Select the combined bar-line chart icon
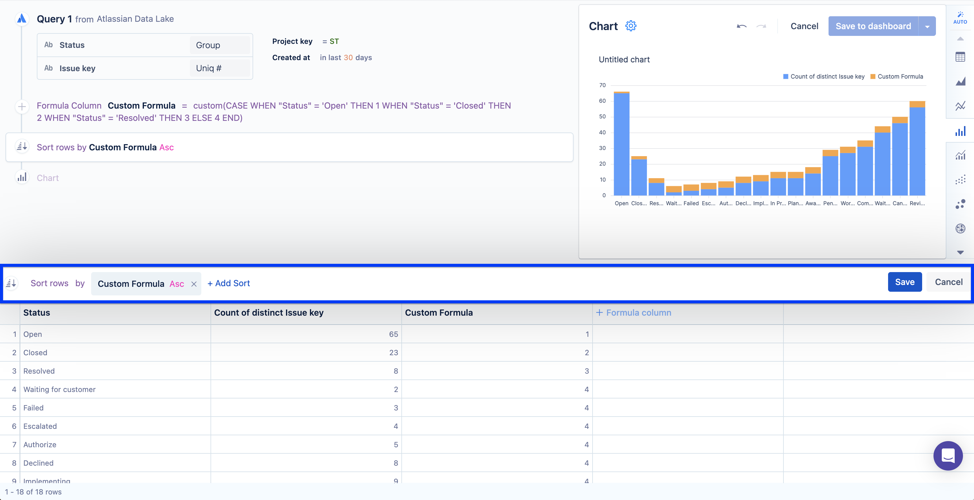This screenshot has height=500, width=974. tap(960, 155)
